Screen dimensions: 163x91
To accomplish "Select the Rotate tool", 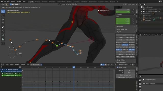I will [3, 23].
